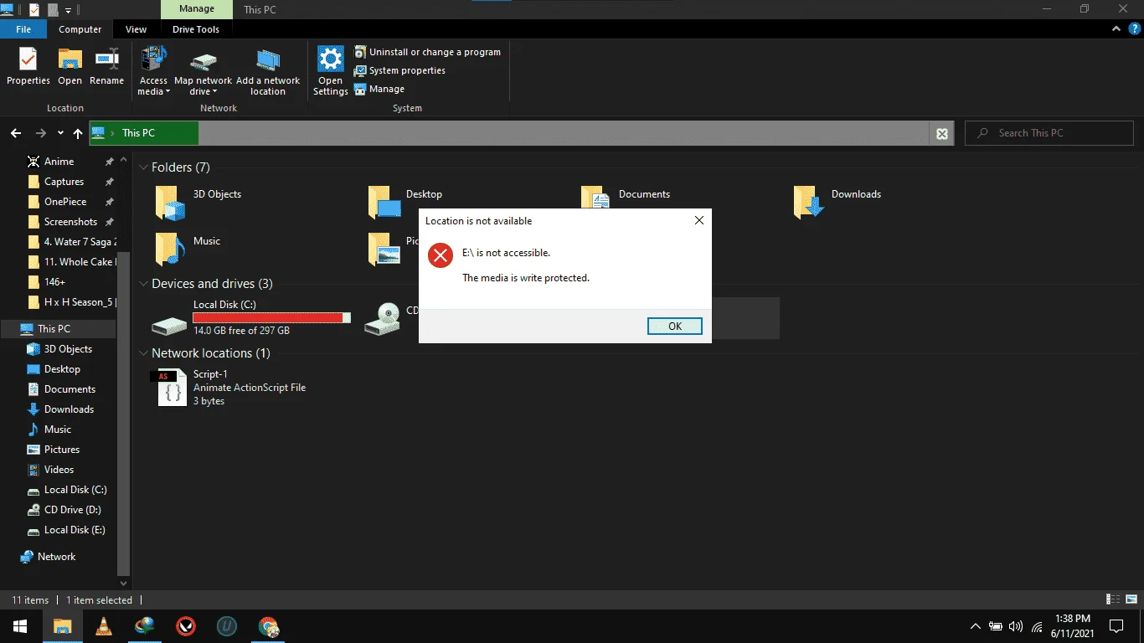This screenshot has width=1144, height=643.
Task: Collapse the Devices and drives (3) group
Action: 143,284
